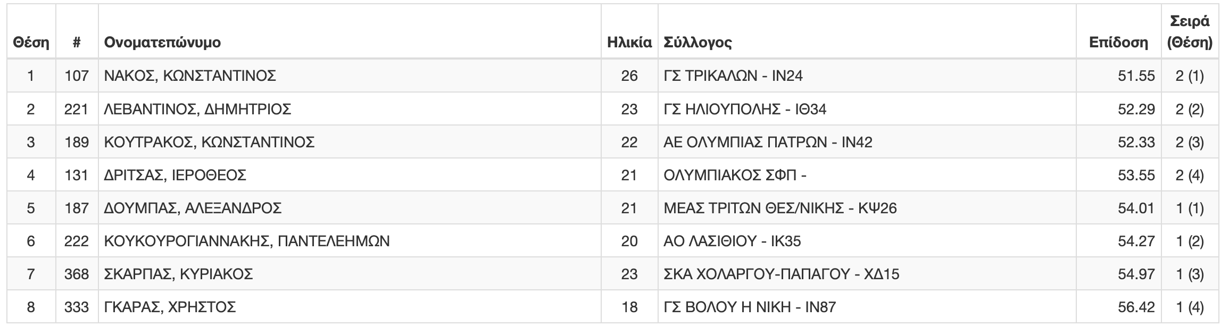Viewport: 1229px width, 334px height.
Task: Select athlete ΓΚΑΡΑΣ, ΧΡΗΣΤΟΣ
Action: (170, 307)
